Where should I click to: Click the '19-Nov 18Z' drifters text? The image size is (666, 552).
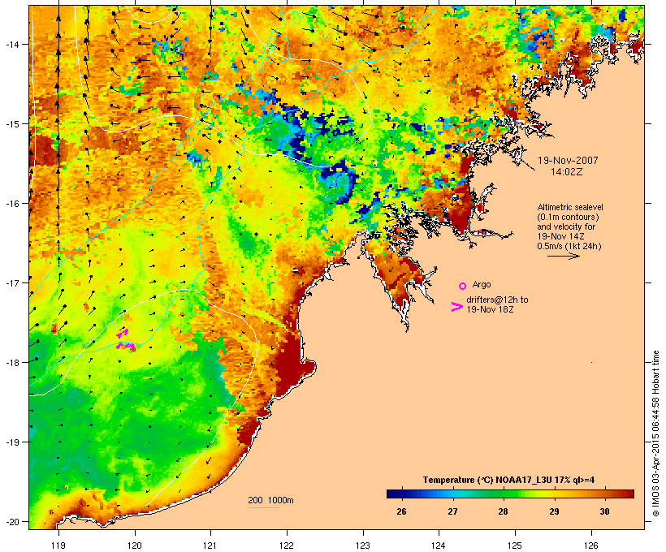[490, 309]
